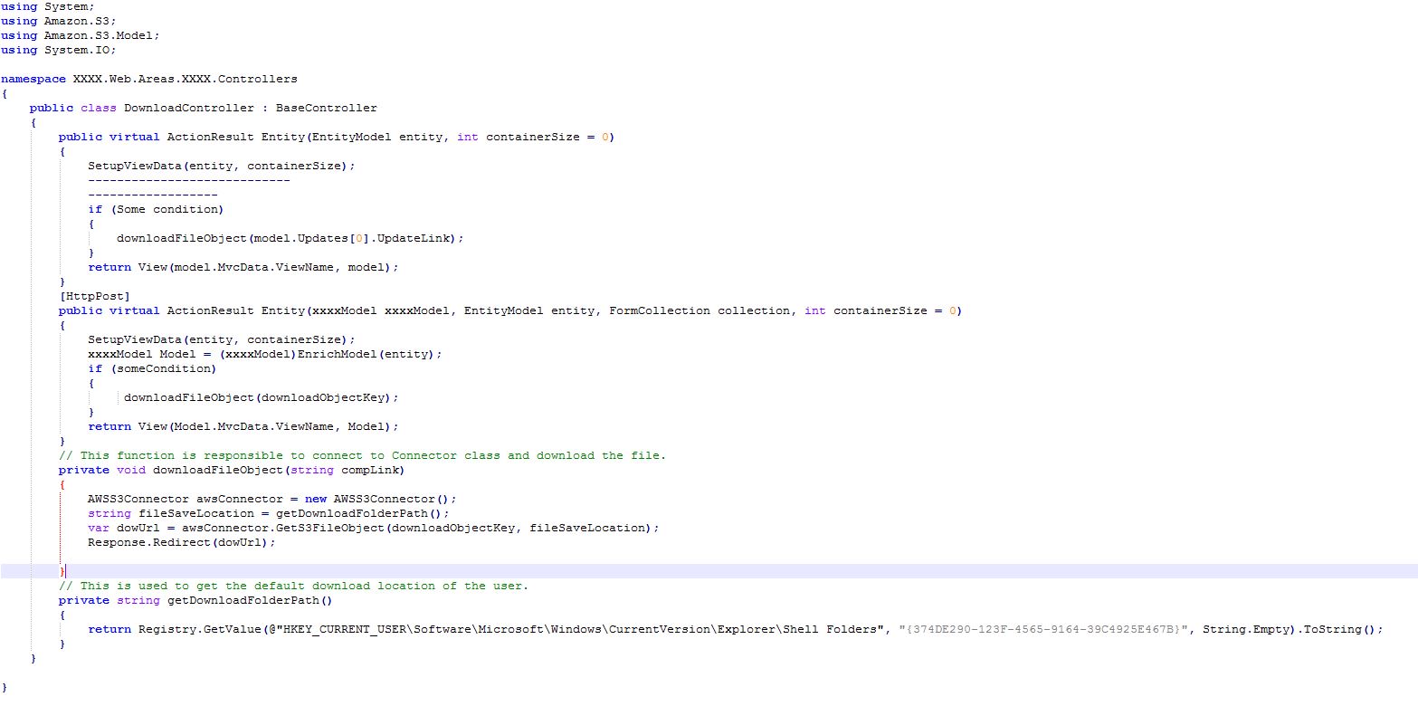Click the 'if (Some condition)' statement
The width and height of the screenshot is (1418, 706).
coord(155,209)
